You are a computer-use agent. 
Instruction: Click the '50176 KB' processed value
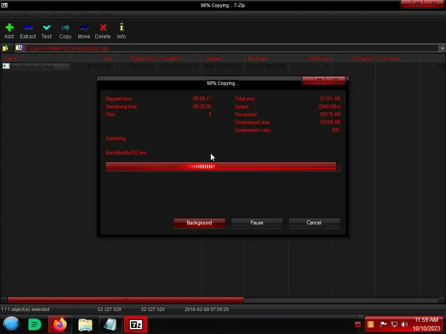pyautogui.click(x=330, y=114)
